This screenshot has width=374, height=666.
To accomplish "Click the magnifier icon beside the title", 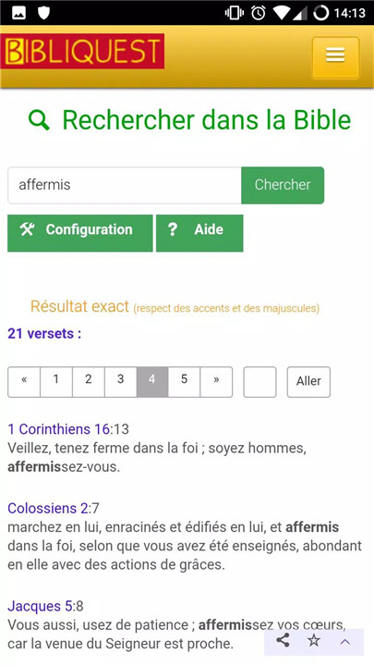I will (x=39, y=120).
